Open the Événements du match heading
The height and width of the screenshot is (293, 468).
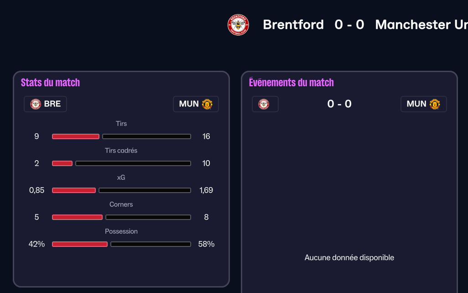point(291,83)
